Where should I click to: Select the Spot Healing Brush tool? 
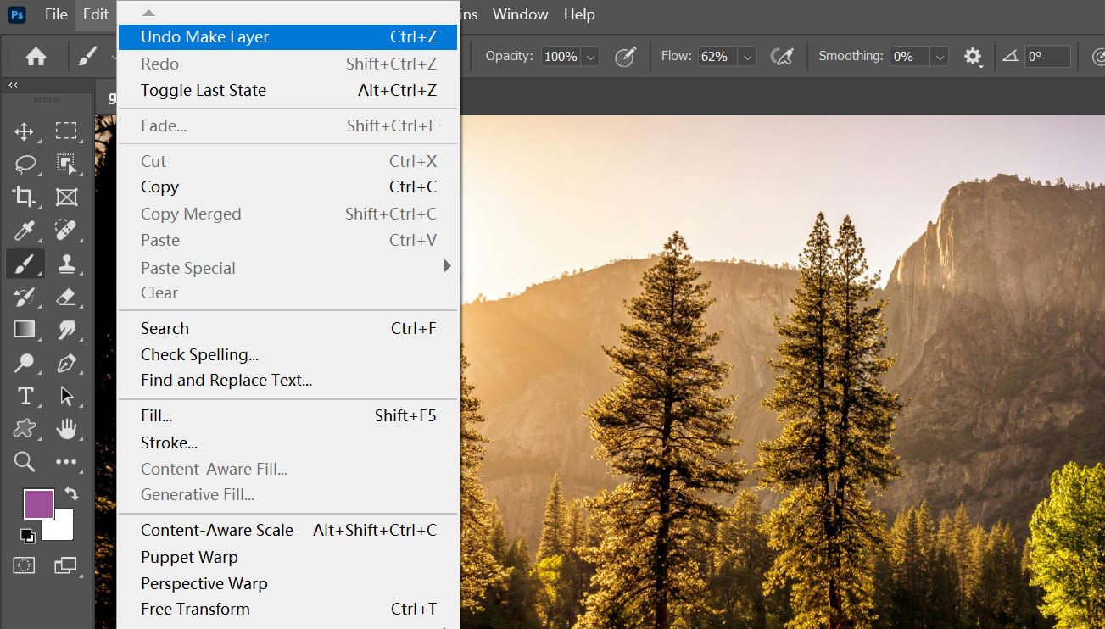pyautogui.click(x=66, y=230)
